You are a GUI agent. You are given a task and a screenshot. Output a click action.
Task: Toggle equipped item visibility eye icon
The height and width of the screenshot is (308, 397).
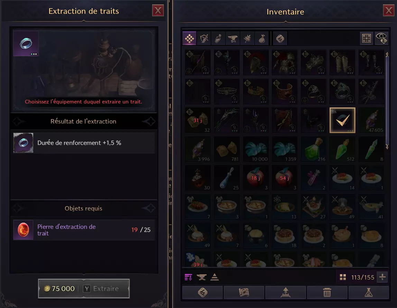coord(381,38)
